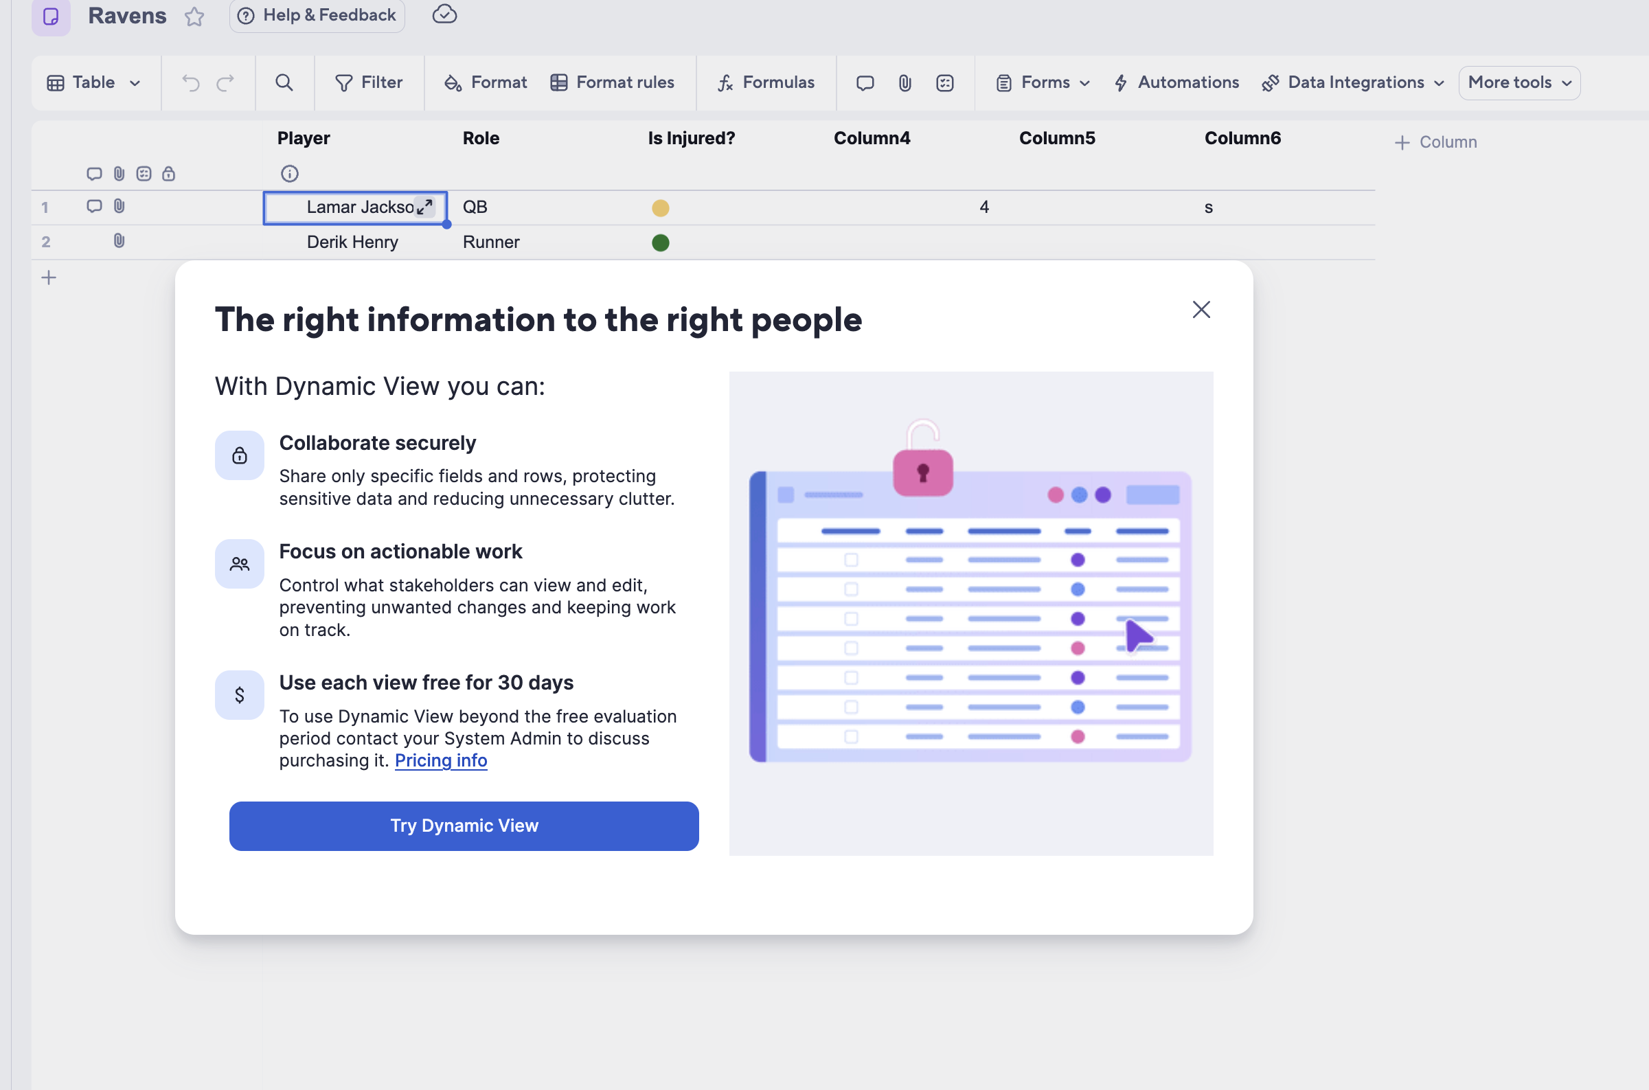
Task: Click the yellow status dot for Lamar Jackson
Action: (x=660, y=208)
